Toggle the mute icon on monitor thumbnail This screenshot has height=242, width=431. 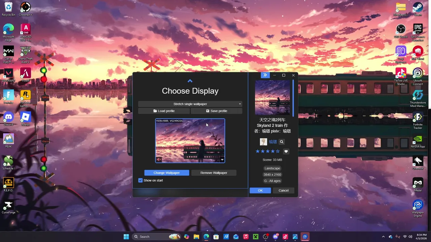pyautogui.click(x=159, y=160)
